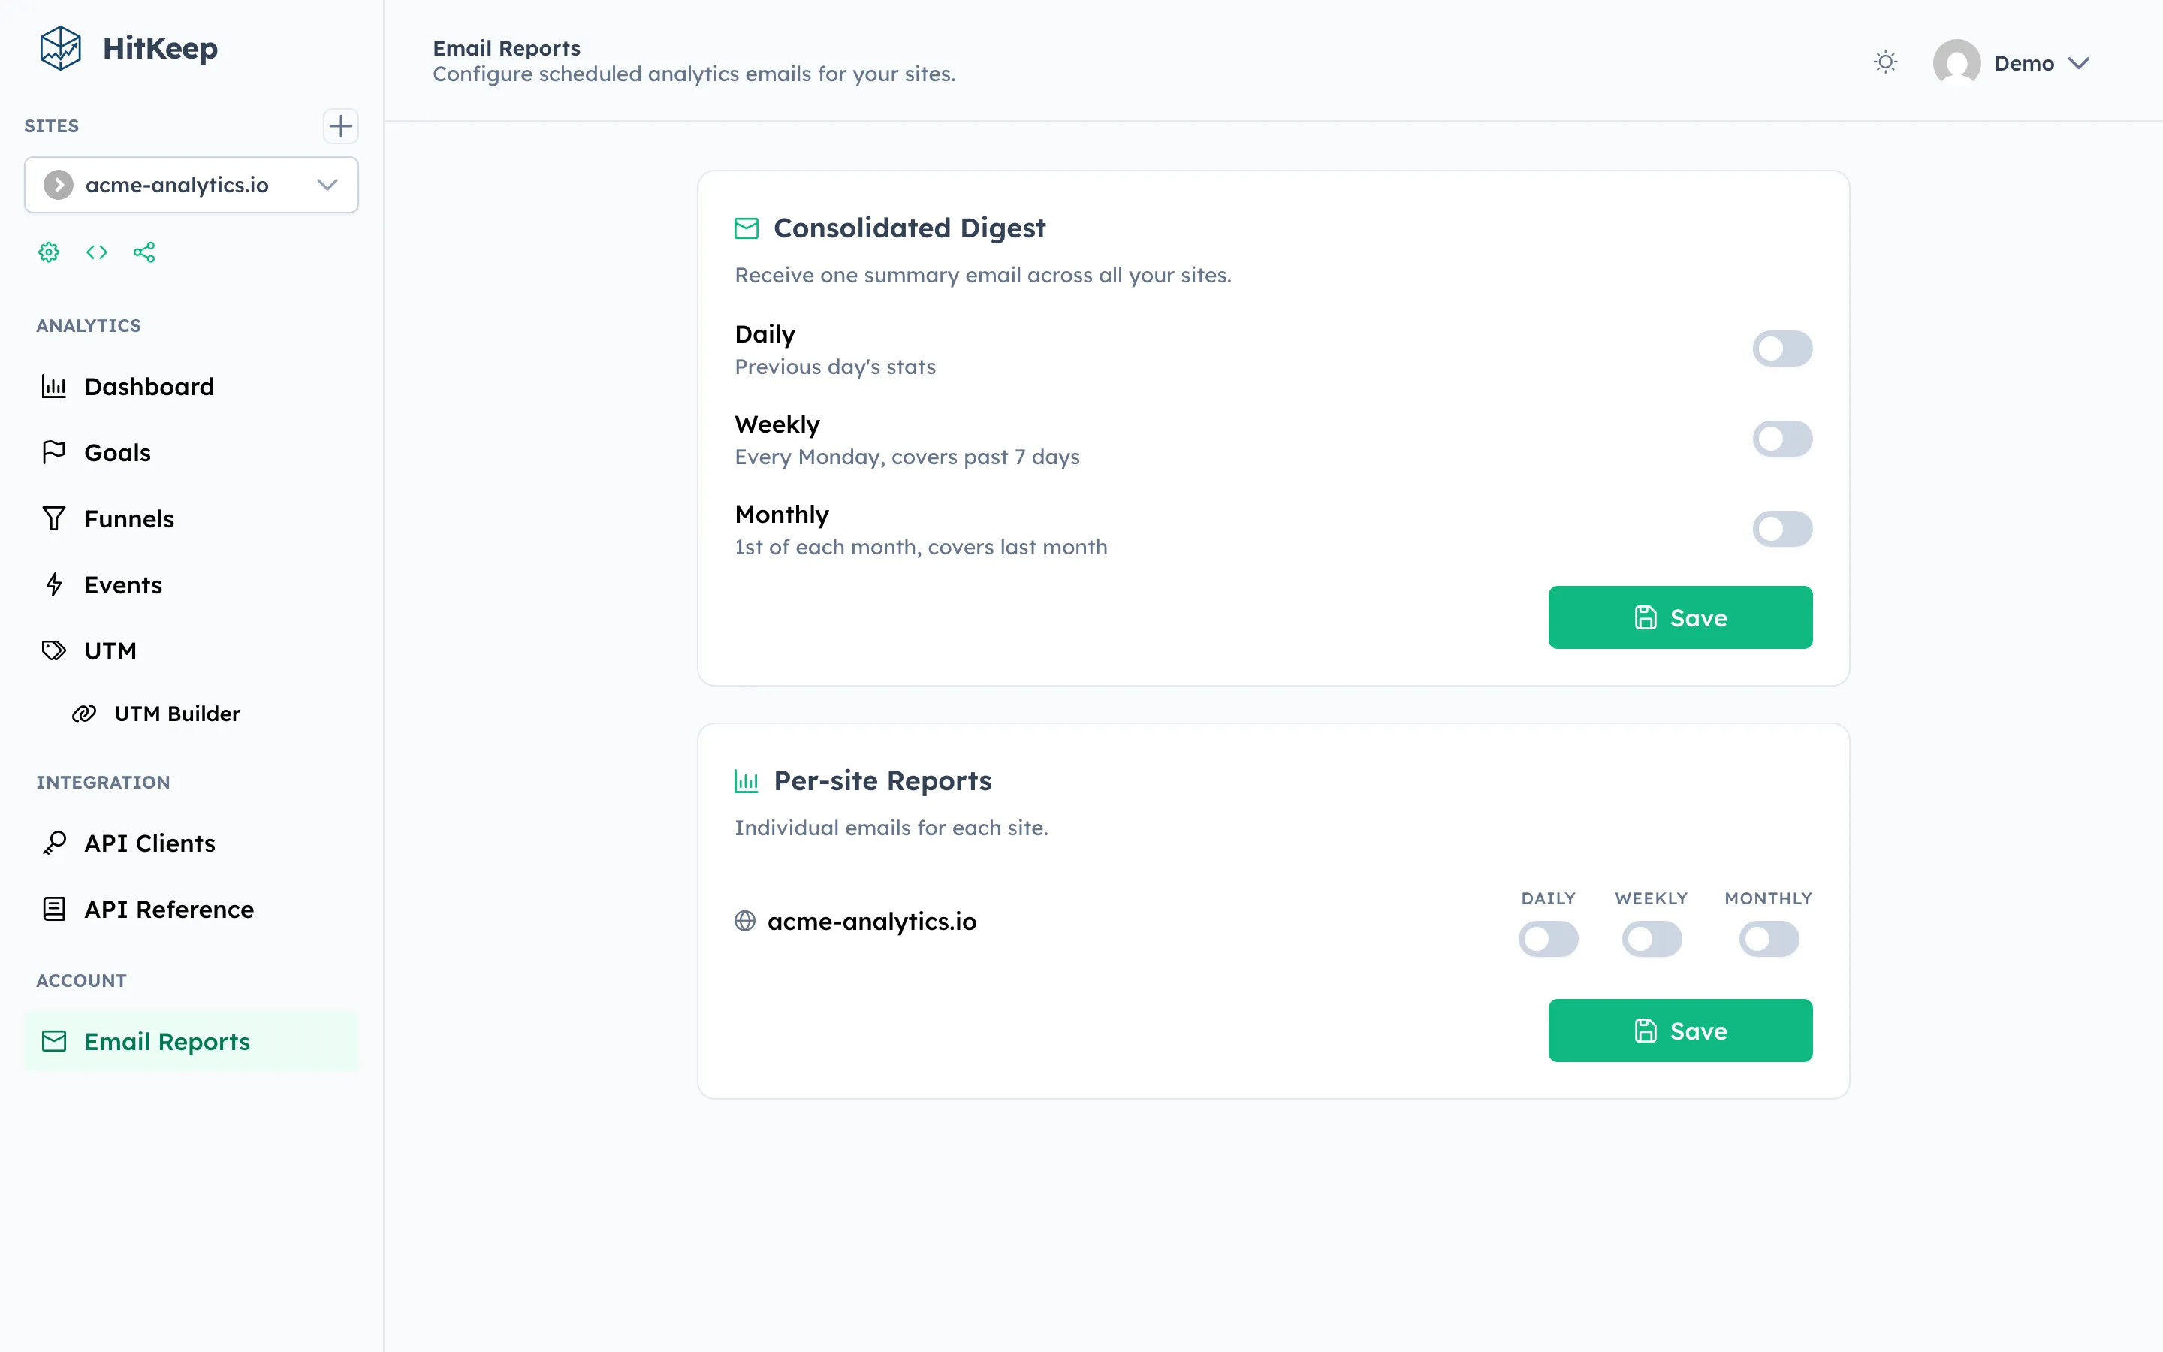Open the Email Reports section
Viewport: 2163px width, 1352px height.
tap(167, 1041)
